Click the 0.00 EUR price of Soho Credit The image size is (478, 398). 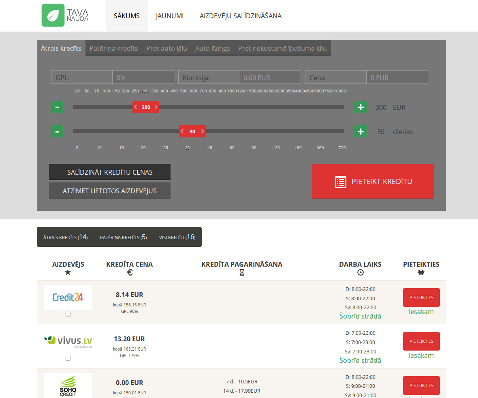129,383
